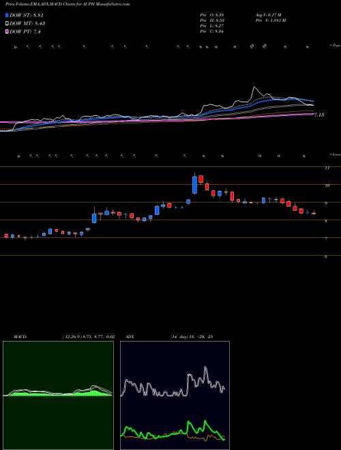Image resolution: width=341 pixels, height=450 pixels.
Task: Click the Pre O: 8.38 open value
Action: pos(212,15)
